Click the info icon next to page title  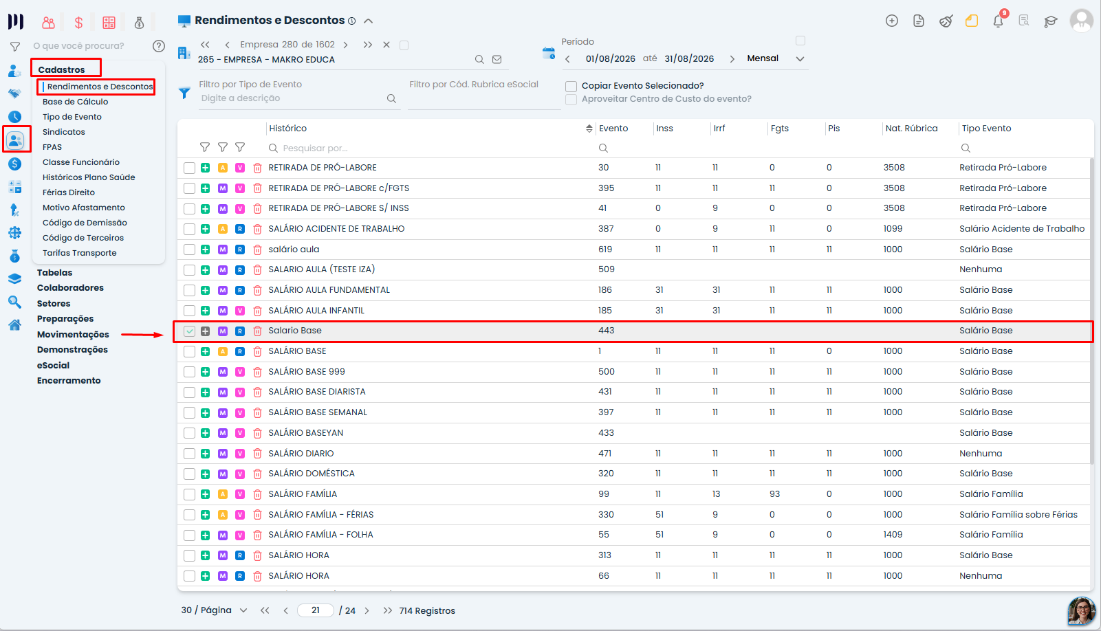click(x=351, y=21)
